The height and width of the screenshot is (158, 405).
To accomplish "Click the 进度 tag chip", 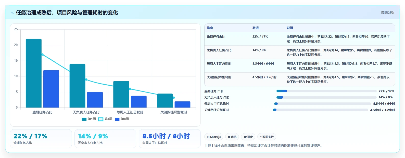I will coord(248,137).
